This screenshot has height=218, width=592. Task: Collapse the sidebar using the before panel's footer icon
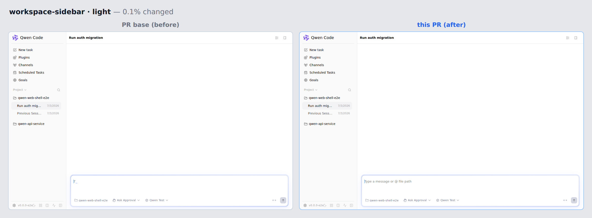(x=61, y=205)
